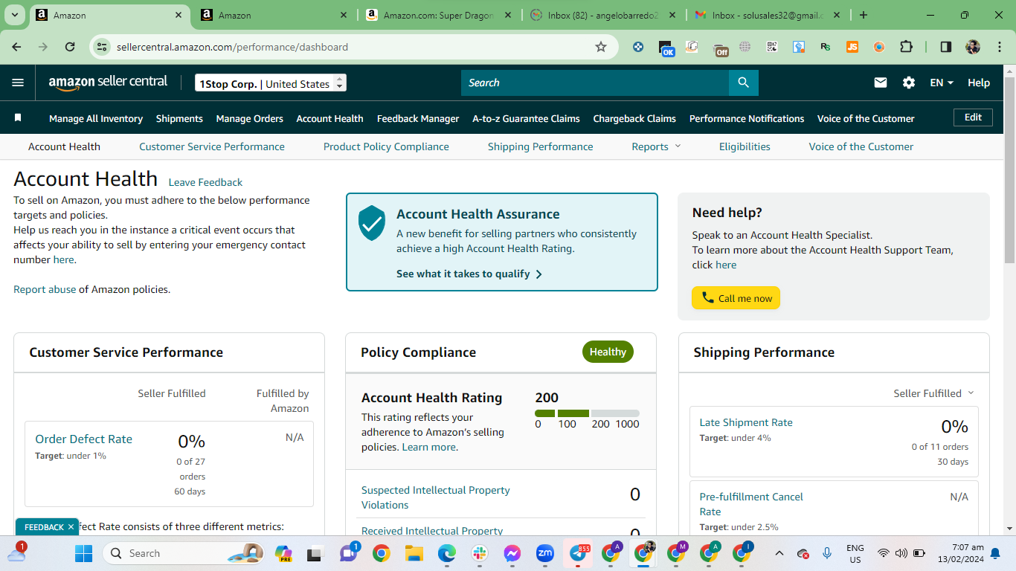Show hidden icons in system tray

(779, 553)
